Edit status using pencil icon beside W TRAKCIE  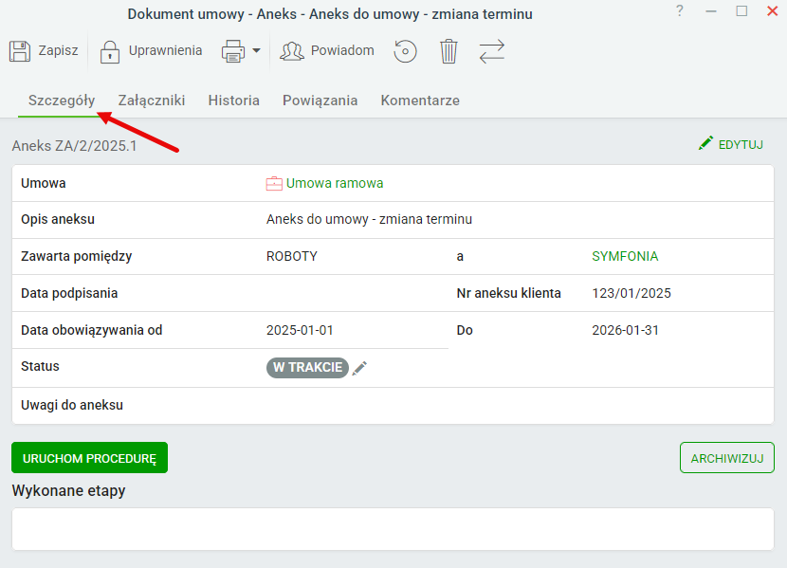pyautogui.click(x=359, y=368)
